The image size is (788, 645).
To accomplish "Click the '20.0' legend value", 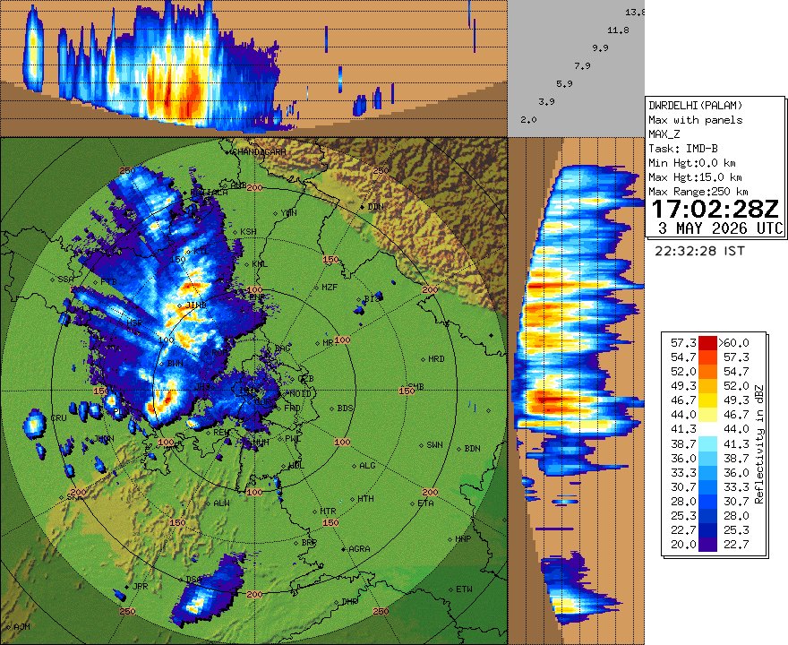I will pyautogui.click(x=683, y=545).
